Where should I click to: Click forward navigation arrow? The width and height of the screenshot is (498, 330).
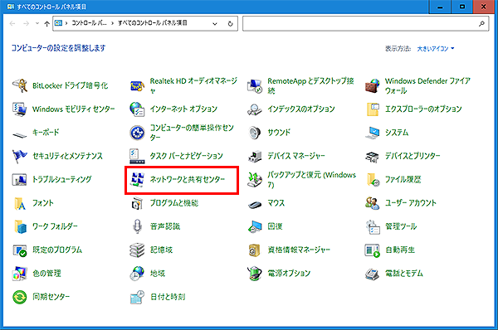(x=27, y=23)
